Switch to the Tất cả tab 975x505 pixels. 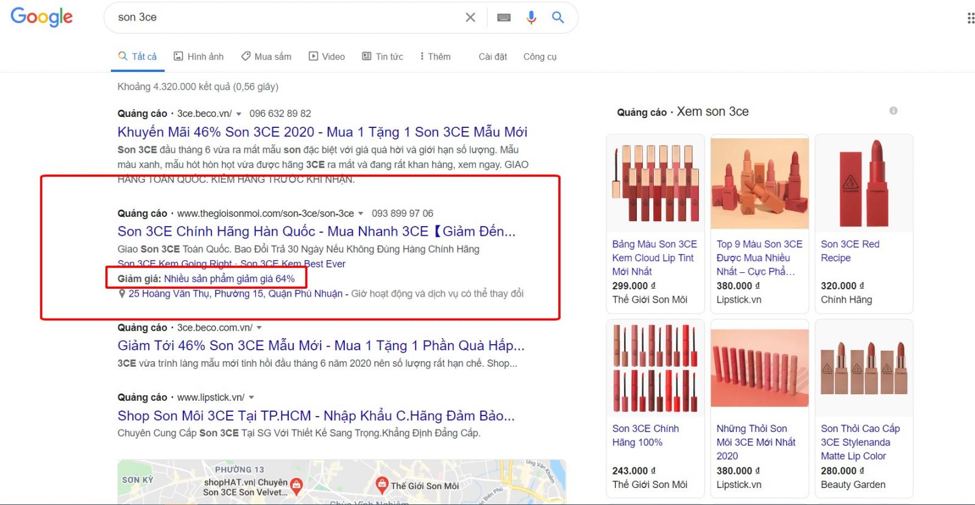138,57
